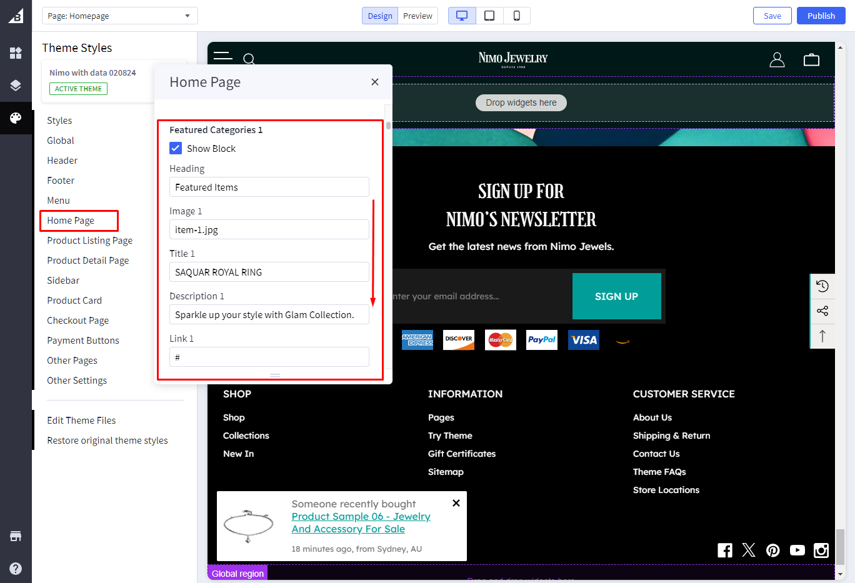
Task: Switch to tablet view icon
Action: click(x=489, y=16)
